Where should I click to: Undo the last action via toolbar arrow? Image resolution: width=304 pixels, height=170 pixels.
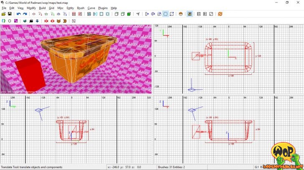pos(19,14)
